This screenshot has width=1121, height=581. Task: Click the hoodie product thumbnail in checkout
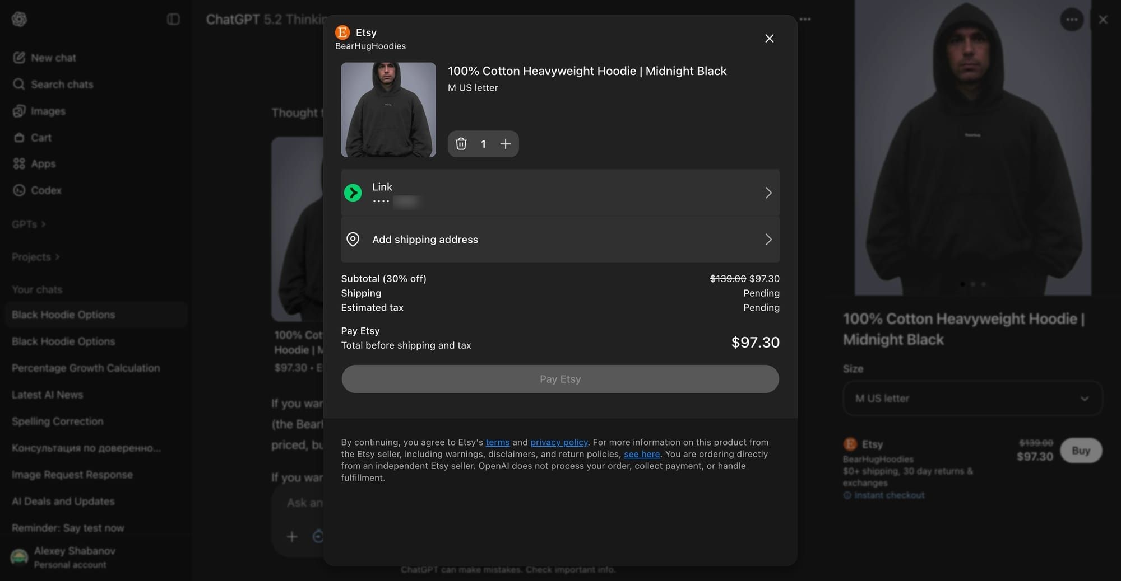pos(388,110)
